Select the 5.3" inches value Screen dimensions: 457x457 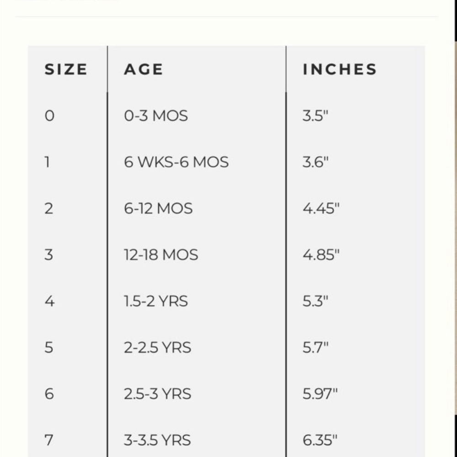point(315,302)
